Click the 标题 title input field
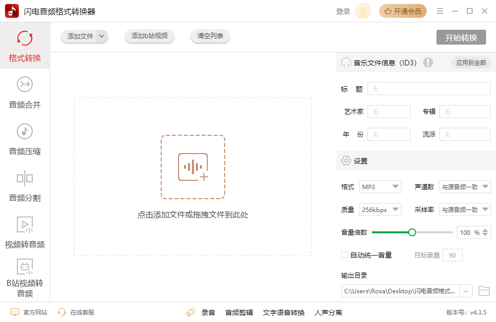 (429, 89)
